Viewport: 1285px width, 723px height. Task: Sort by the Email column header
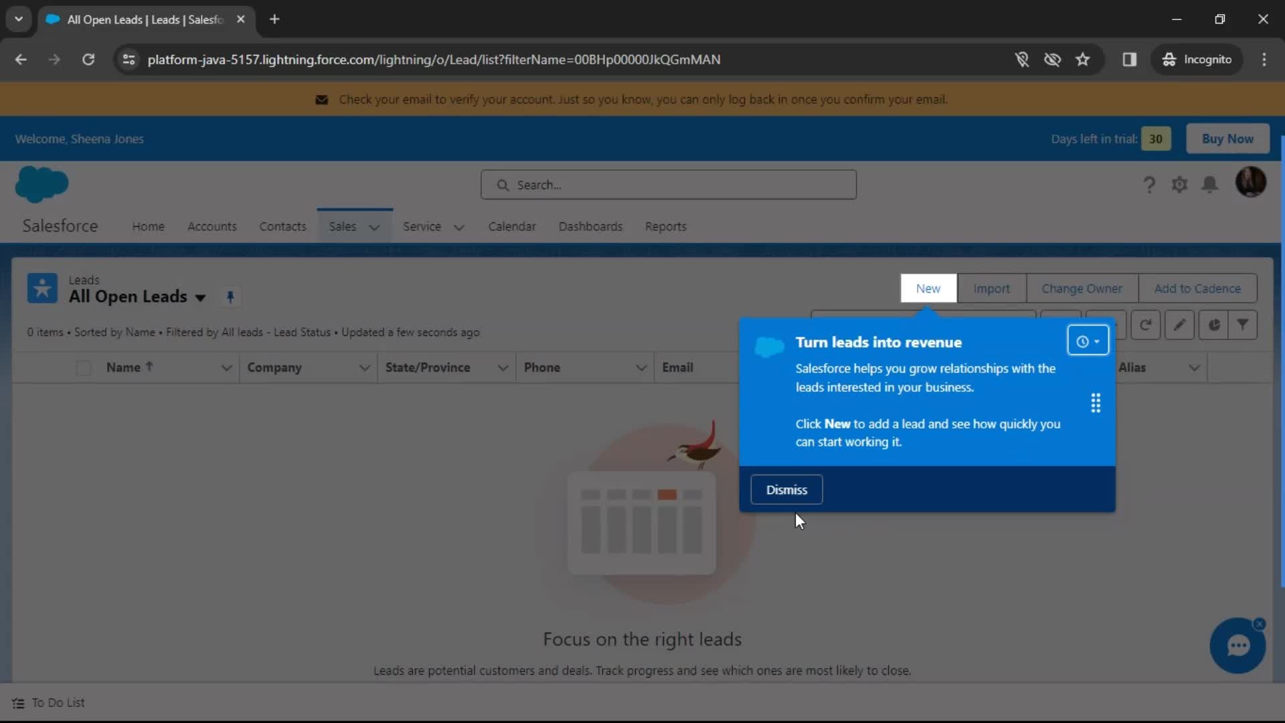(x=677, y=368)
